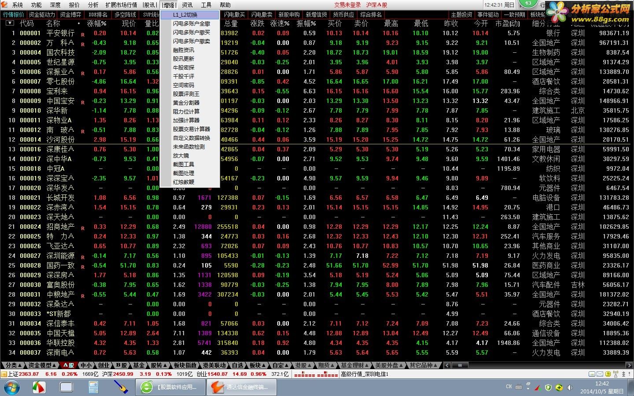634x396 pixels.
Task: Open the blank window taskbar icon
Action: pyautogui.click(x=66, y=387)
